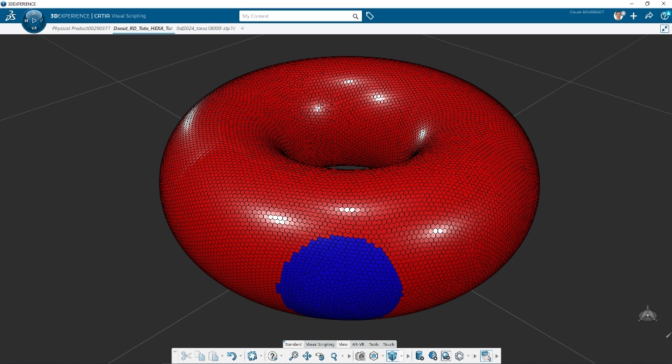Expand the view mode dropdown arrow
This screenshot has height=364, width=672.
click(x=401, y=356)
